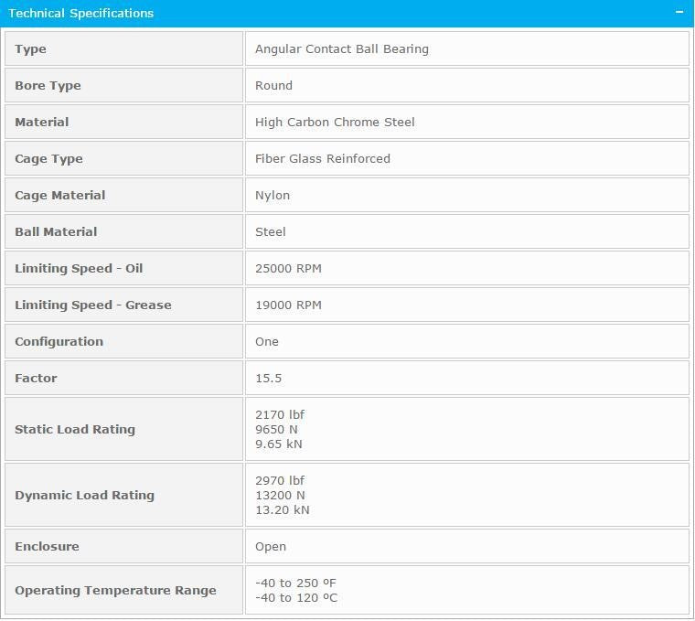
Task: Click the Nylon cage material value
Action: click(273, 196)
